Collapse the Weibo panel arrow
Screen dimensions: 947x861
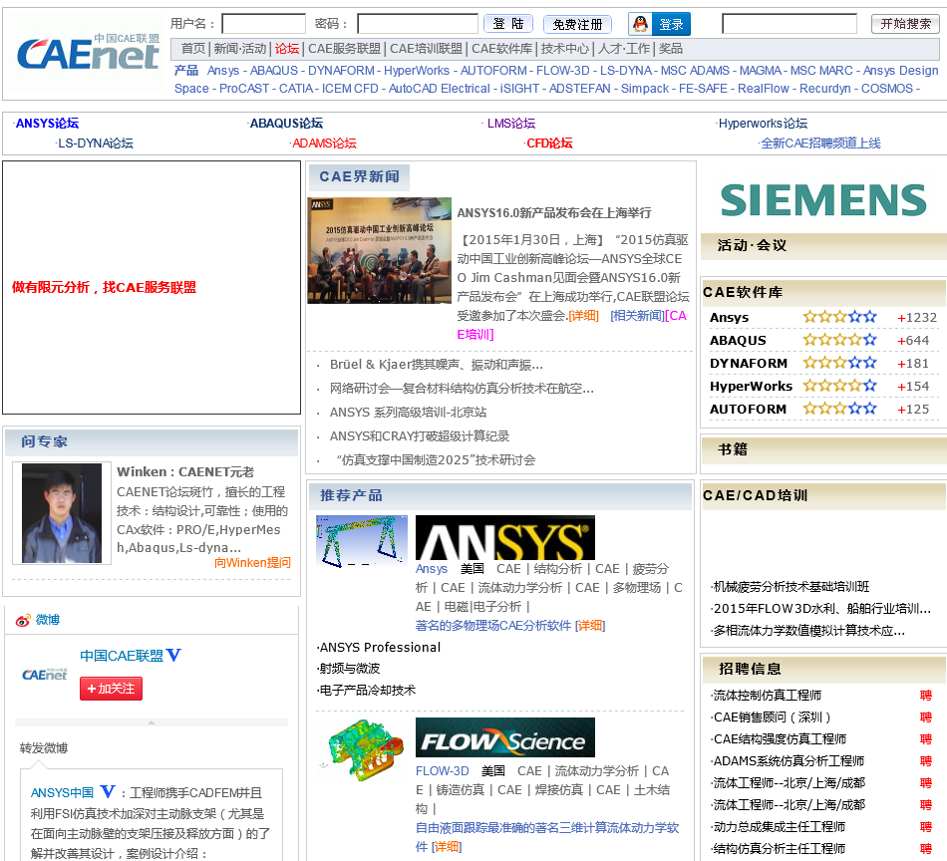pyautogui.click(x=152, y=722)
